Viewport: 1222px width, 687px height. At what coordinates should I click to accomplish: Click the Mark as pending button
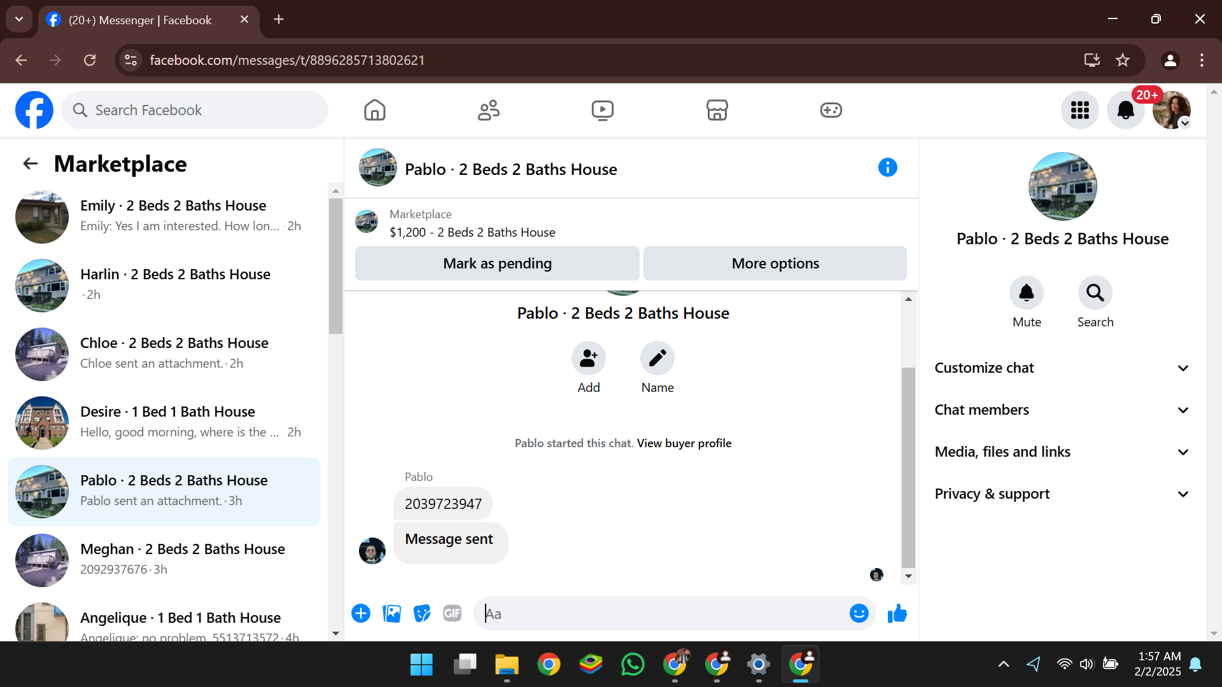point(497,263)
